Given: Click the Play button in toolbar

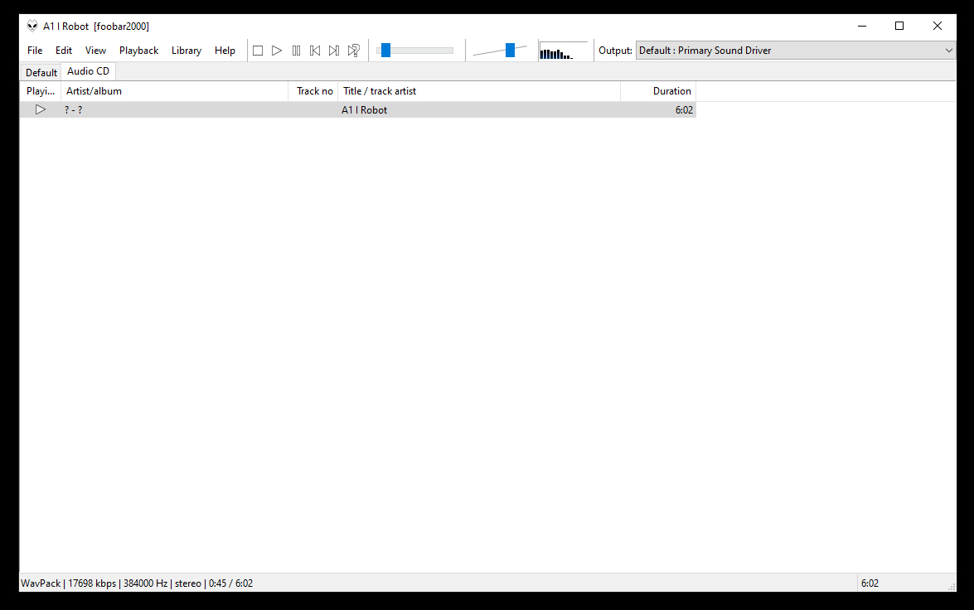Looking at the screenshot, I should (x=277, y=51).
